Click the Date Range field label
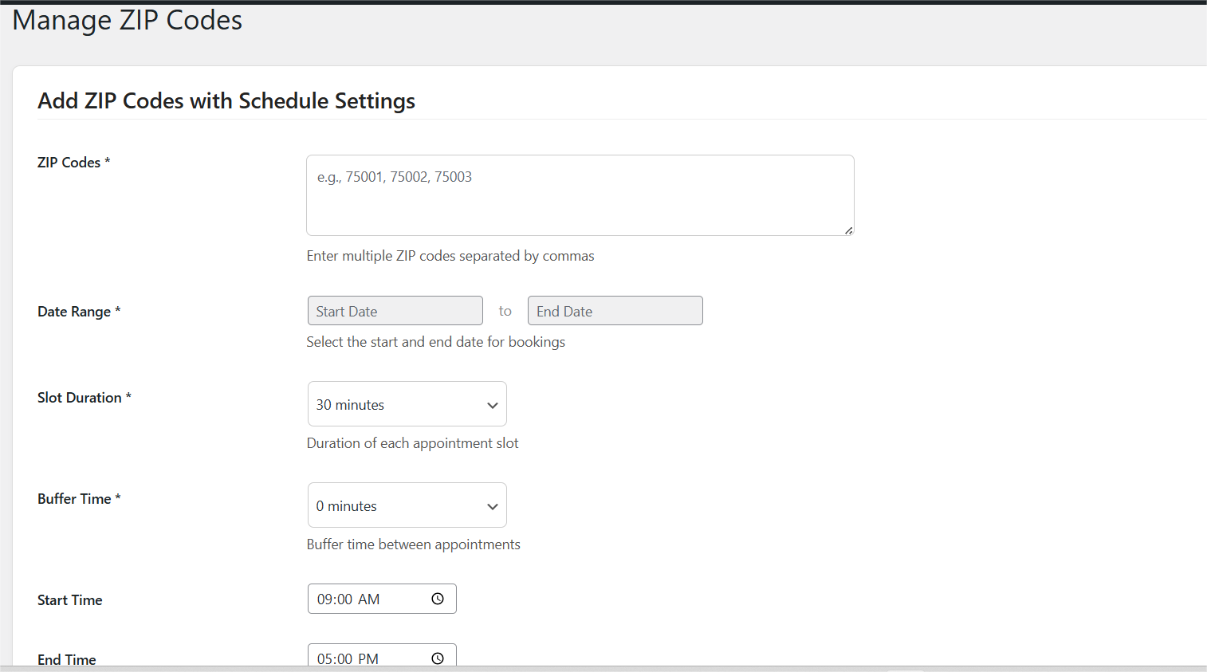 (x=74, y=312)
